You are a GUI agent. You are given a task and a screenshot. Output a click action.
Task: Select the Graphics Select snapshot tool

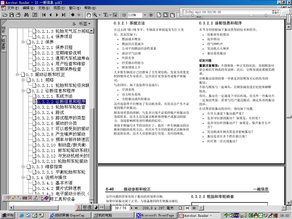click(x=115, y=15)
